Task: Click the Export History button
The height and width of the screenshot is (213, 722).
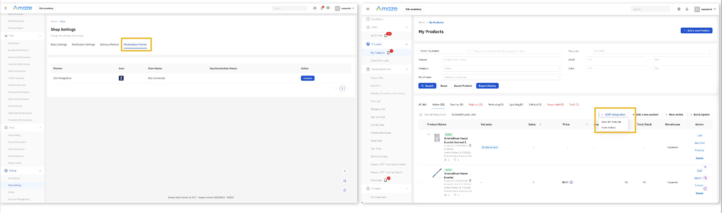Action: [x=487, y=85]
